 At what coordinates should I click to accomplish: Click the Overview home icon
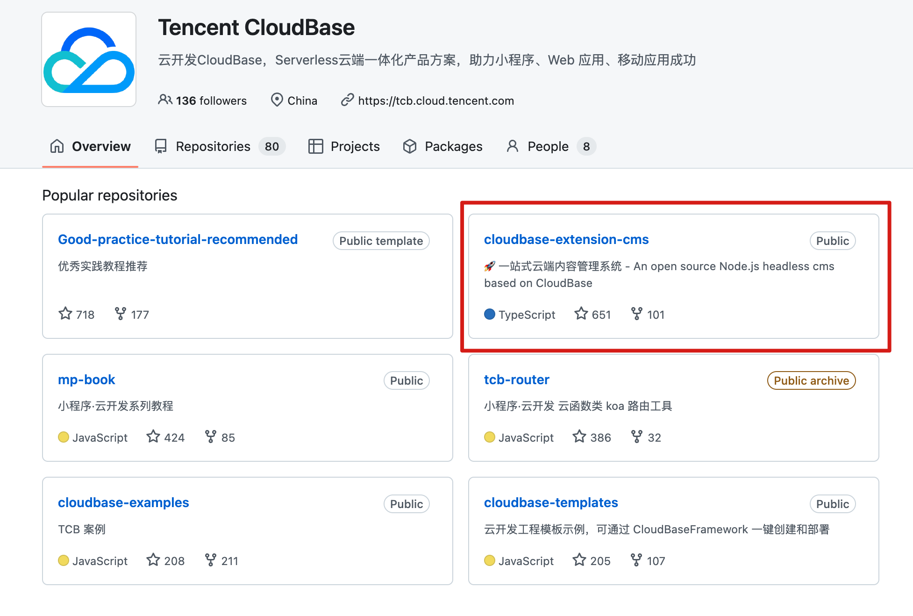click(x=57, y=146)
